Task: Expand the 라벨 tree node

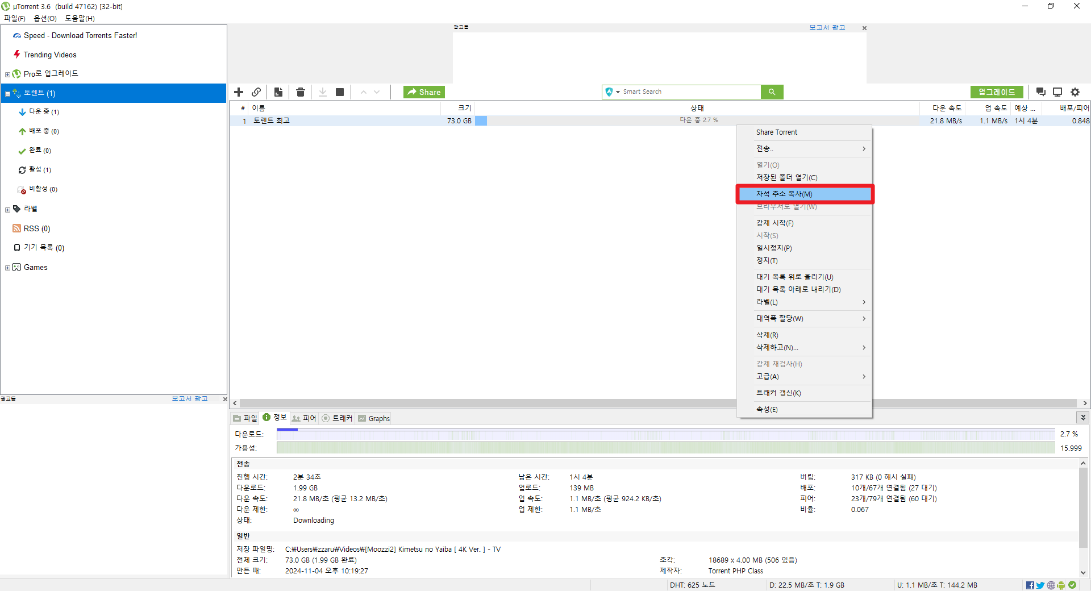Action: pos(7,210)
